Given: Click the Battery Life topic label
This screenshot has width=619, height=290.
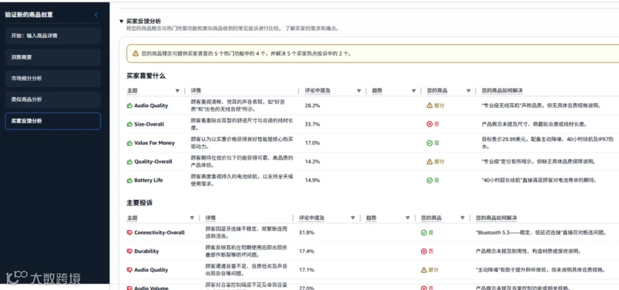Looking at the screenshot, I should (149, 180).
